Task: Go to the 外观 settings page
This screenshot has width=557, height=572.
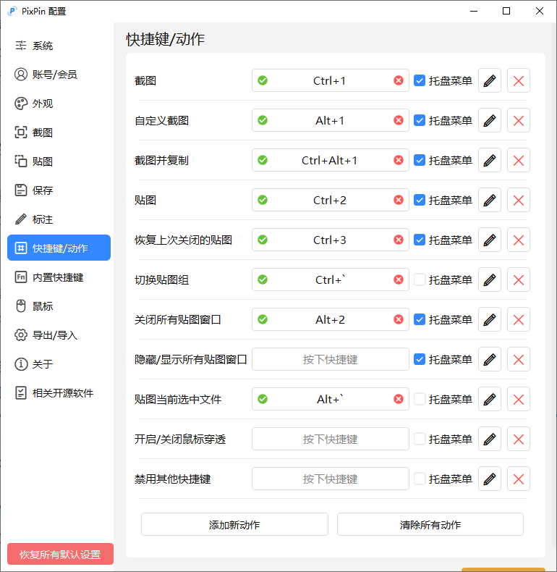Action: point(59,104)
